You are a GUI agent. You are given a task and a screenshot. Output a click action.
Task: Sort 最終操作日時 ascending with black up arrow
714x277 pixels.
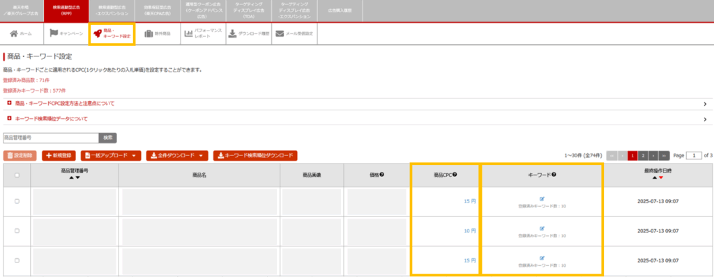tap(654, 178)
